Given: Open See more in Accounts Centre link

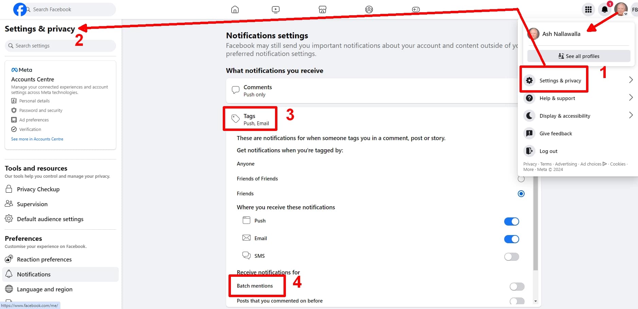Looking at the screenshot, I should [37, 139].
